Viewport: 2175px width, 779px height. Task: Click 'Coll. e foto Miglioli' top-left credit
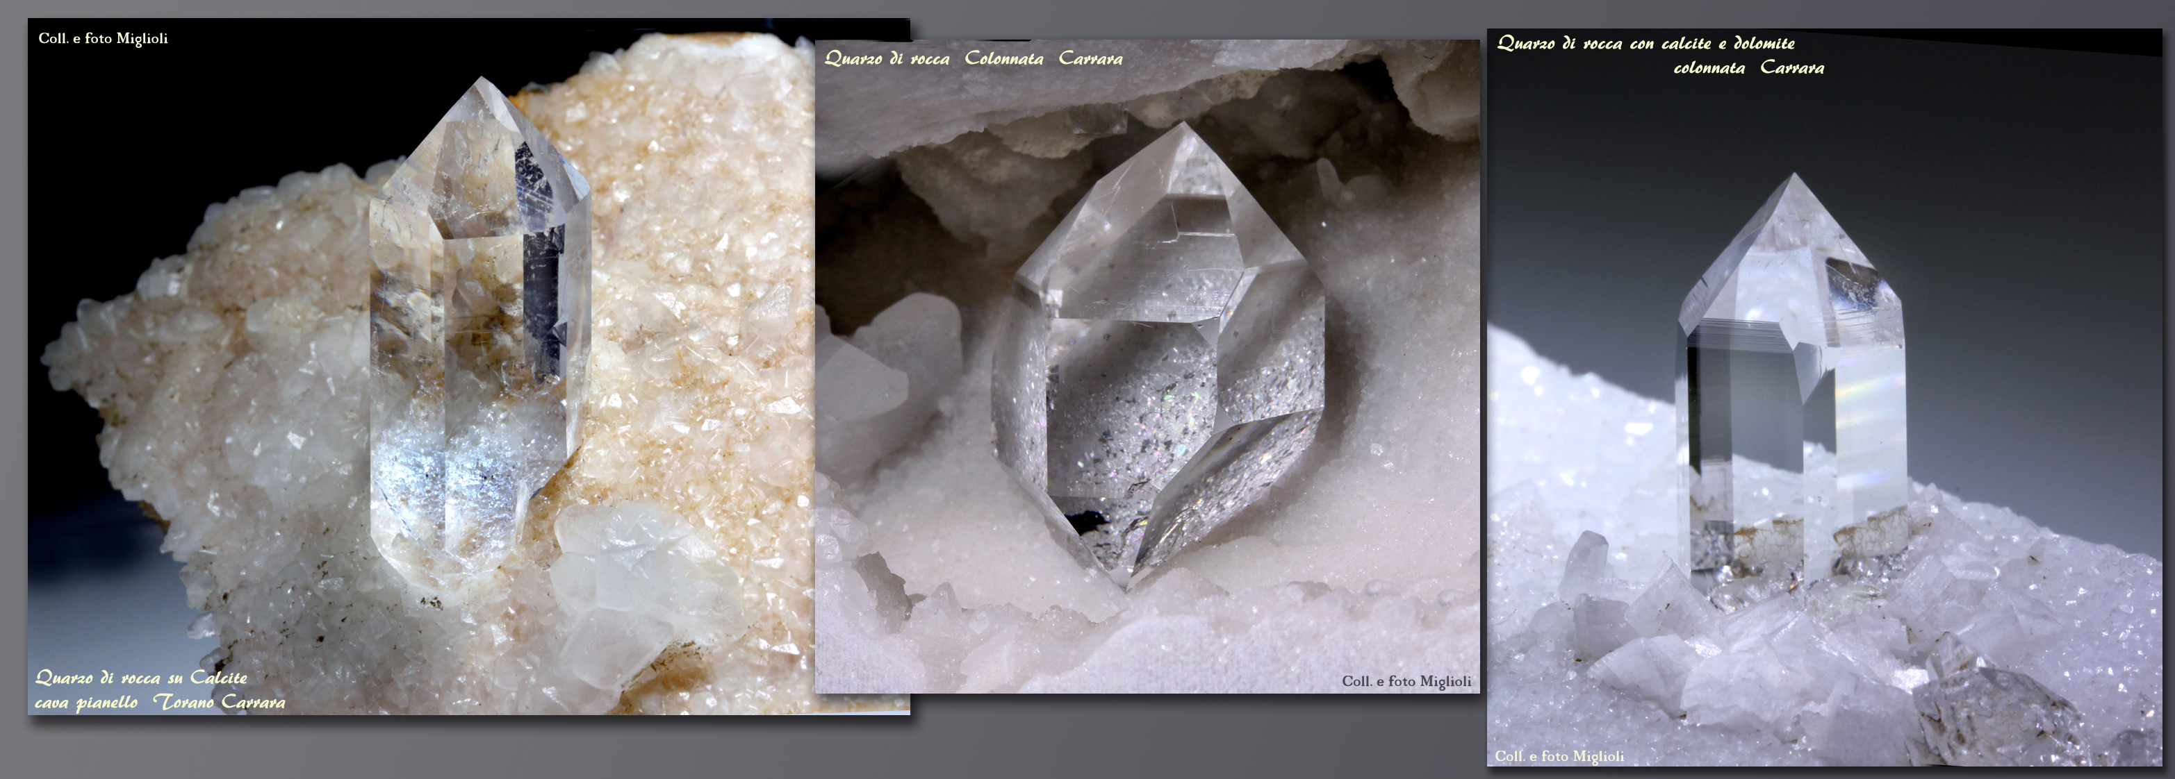tap(103, 38)
